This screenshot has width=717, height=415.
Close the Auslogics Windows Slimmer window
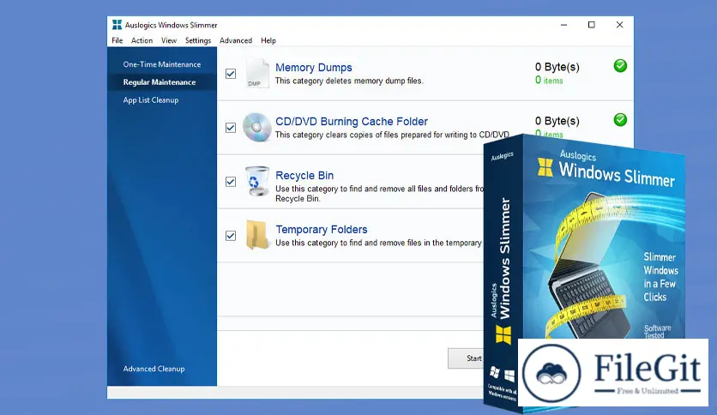click(x=619, y=25)
